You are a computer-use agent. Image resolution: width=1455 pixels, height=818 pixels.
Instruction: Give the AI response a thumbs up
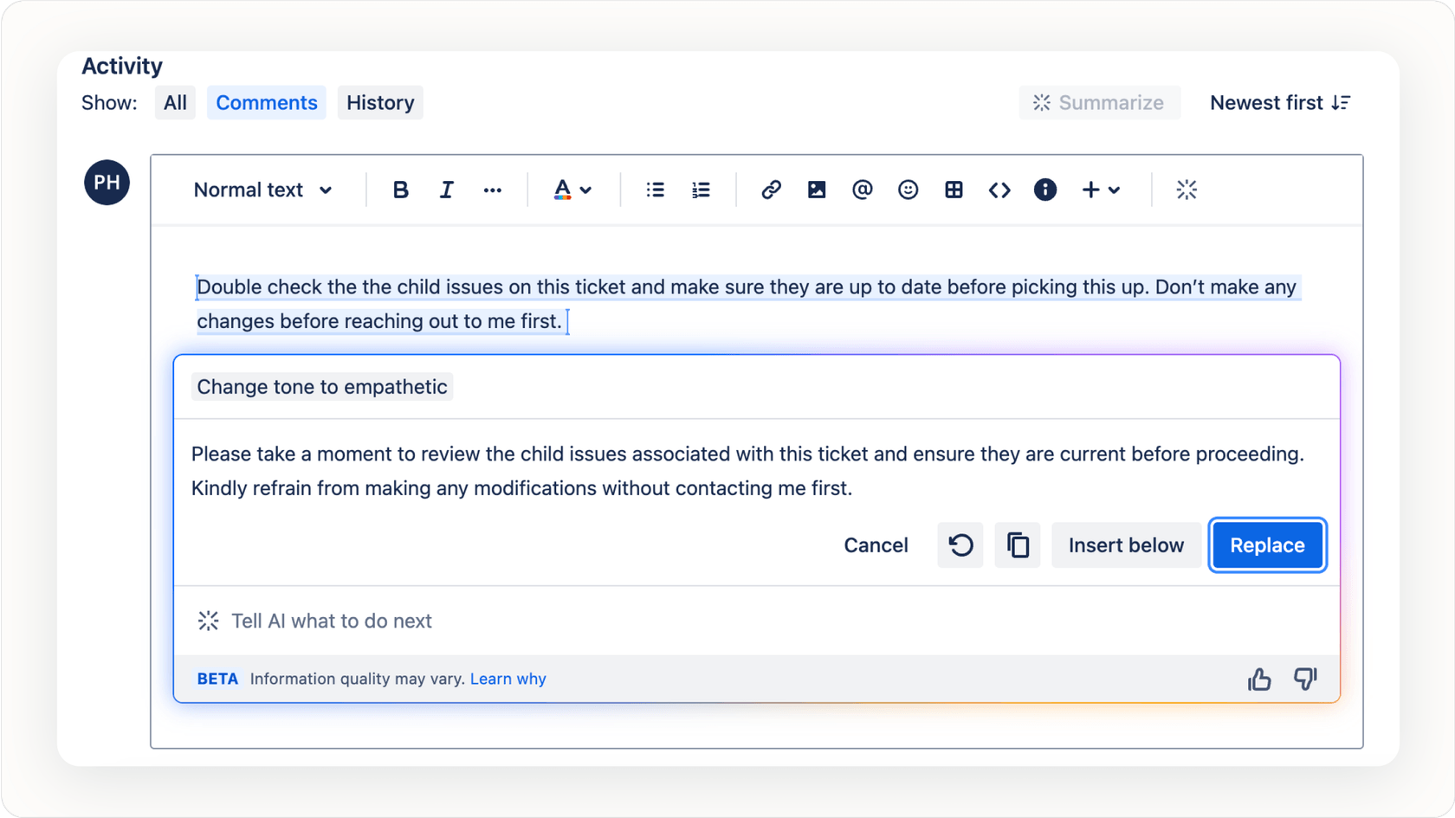[1258, 679]
